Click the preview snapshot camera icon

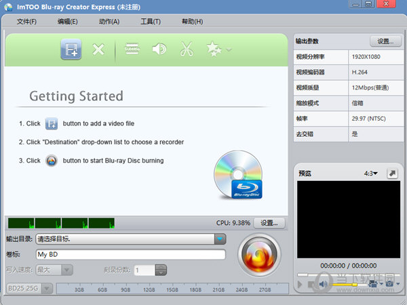click(x=389, y=284)
